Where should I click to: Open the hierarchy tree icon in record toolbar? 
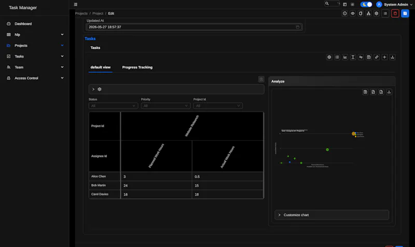(x=368, y=13)
